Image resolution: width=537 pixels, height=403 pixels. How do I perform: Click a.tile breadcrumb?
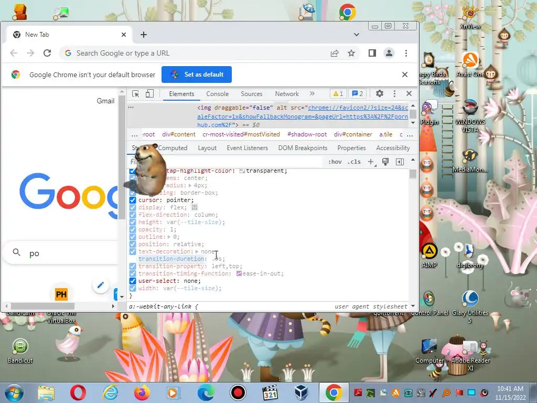click(385, 134)
